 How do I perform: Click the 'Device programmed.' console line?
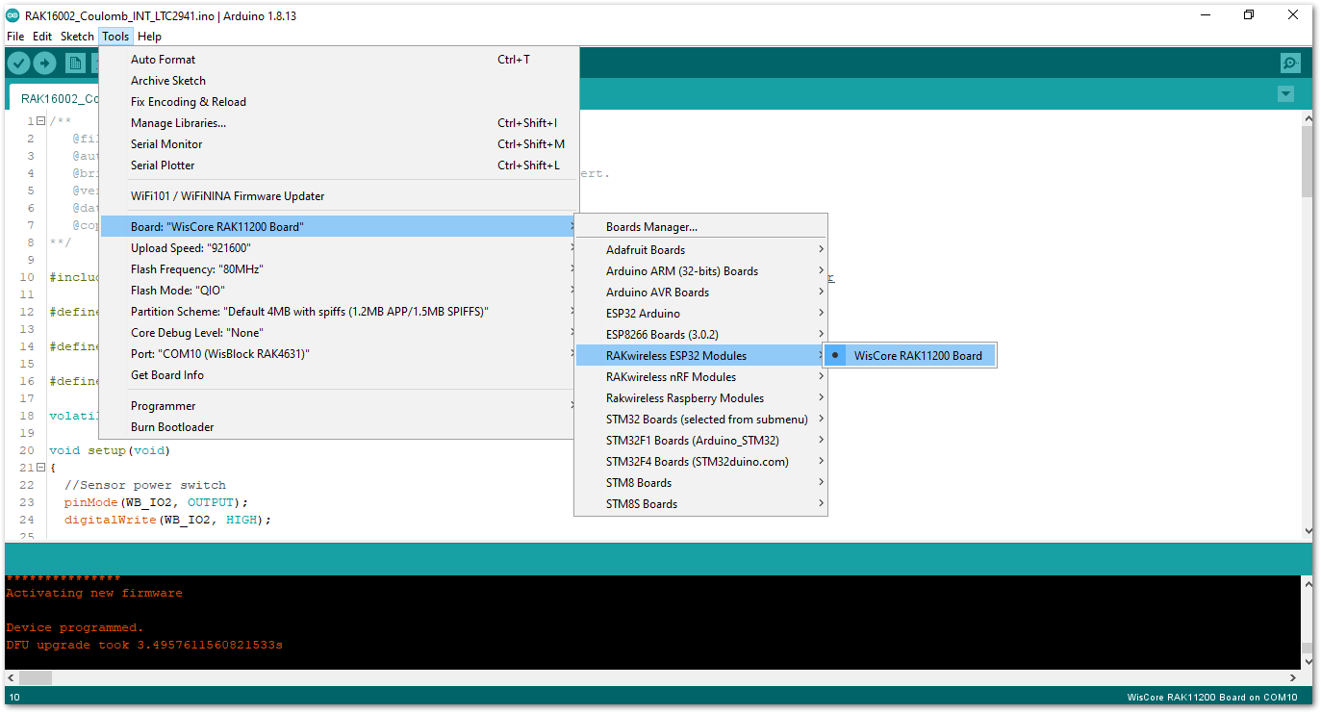pyautogui.click(x=74, y=627)
